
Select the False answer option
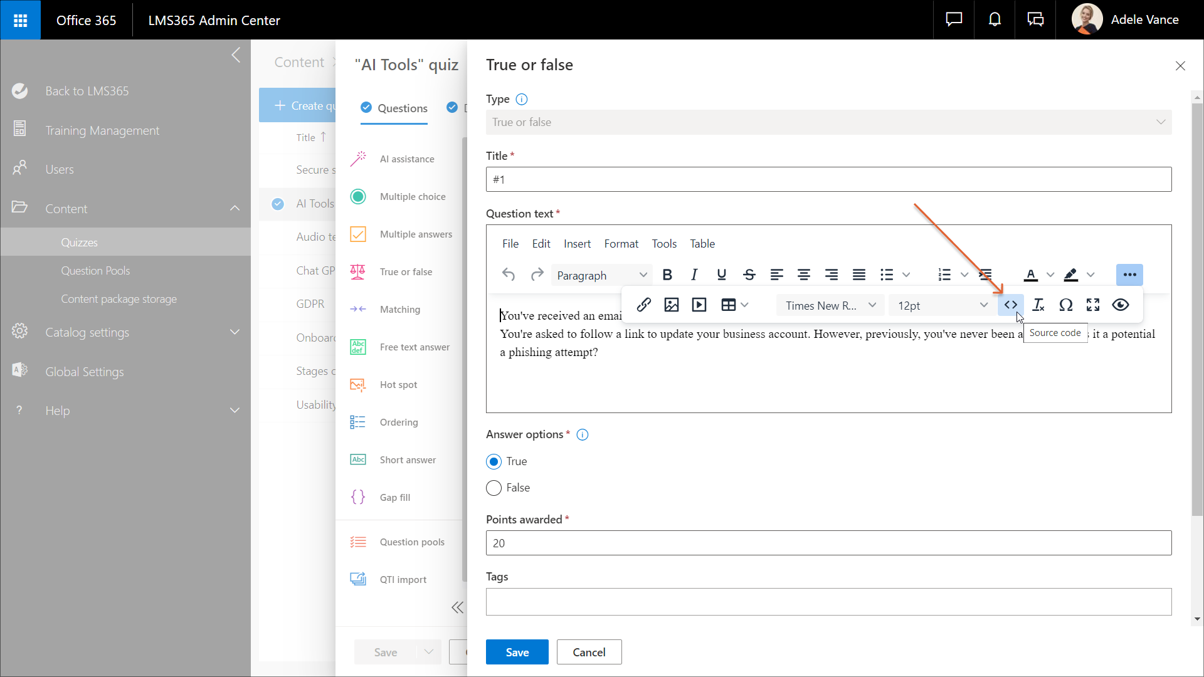click(494, 488)
